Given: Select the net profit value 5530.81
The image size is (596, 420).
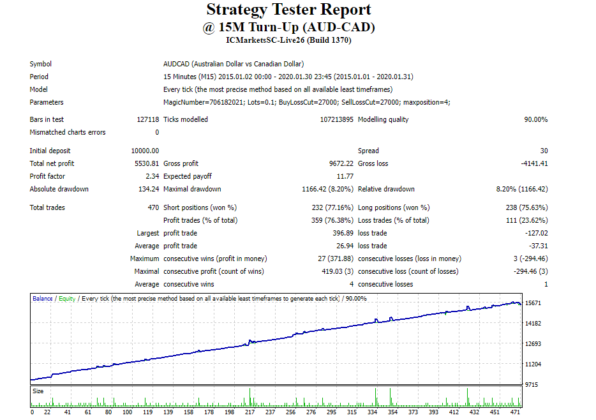Looking at the screenshot, I should click(147, 163).
